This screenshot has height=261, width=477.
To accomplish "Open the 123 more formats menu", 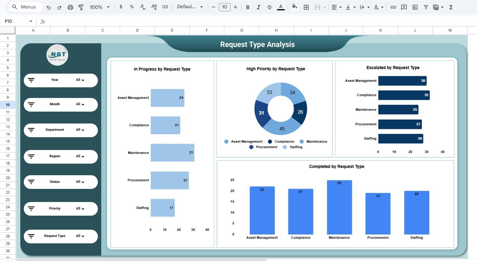I will coord(165,7).
